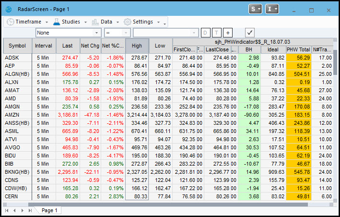The height and width of the screenshot is (217, 340).
Task: Expand the toolbar overflow arrow
Action: click(x=165, y=24)
